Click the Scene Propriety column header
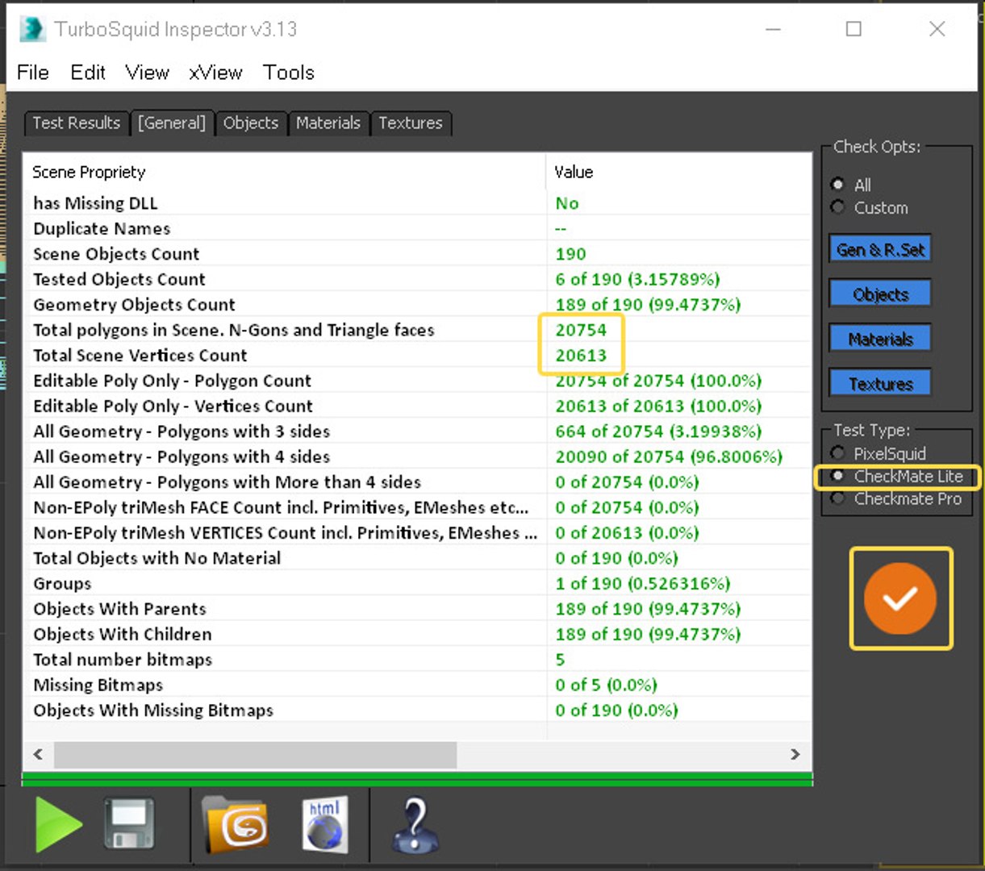 (x=284, y=172)
